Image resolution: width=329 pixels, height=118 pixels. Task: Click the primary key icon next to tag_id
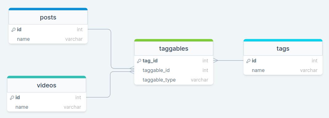[x=139, y=61]
